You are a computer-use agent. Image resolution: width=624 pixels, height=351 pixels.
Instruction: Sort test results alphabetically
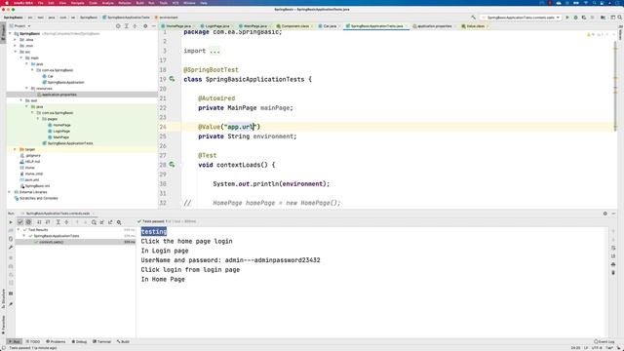[x=39, y=222]
